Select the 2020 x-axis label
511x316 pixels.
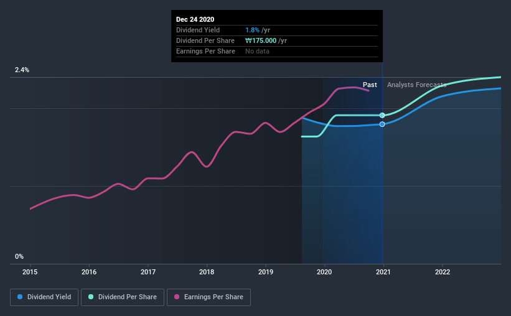point(324,272)
